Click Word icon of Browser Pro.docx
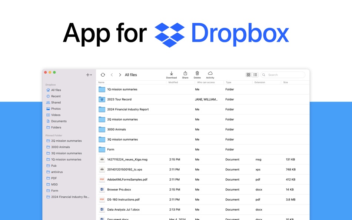This screenshot has width=352, height=220. [x=102, y=190]
